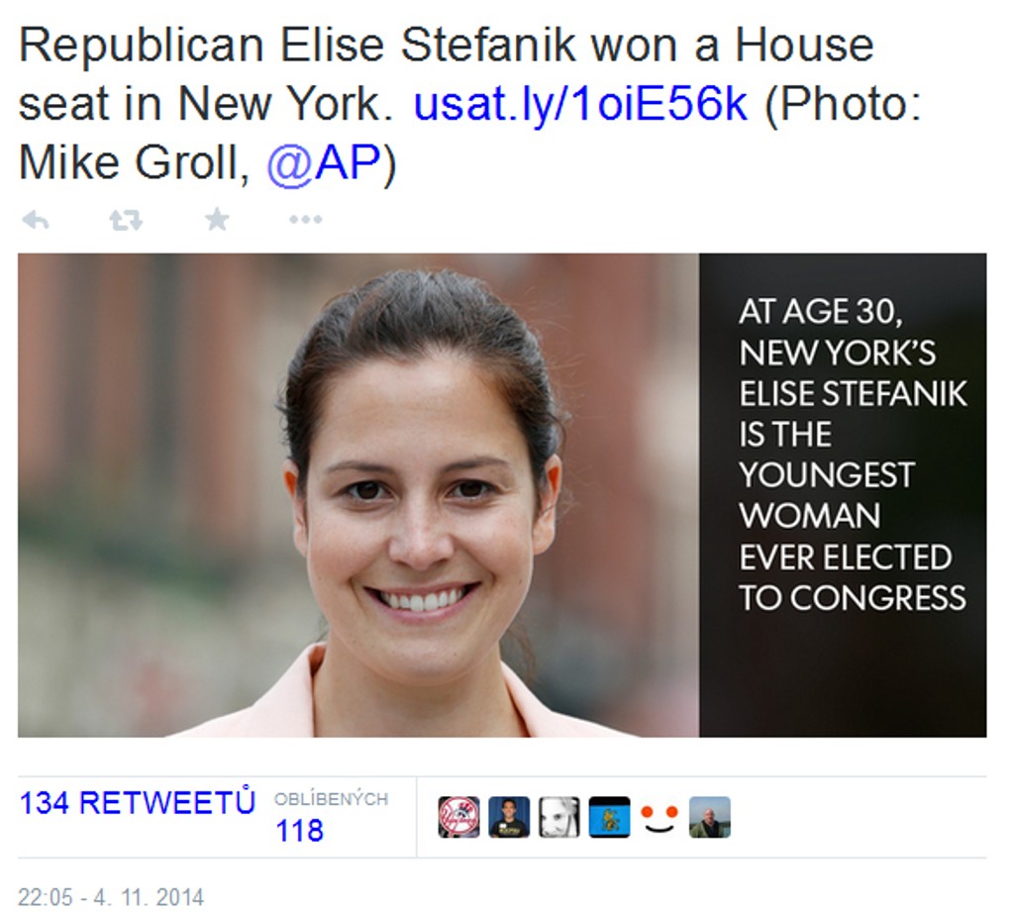Viewport: 1014px width, 912px height.
Task: View the 118 favorites count
Action: 299,830
